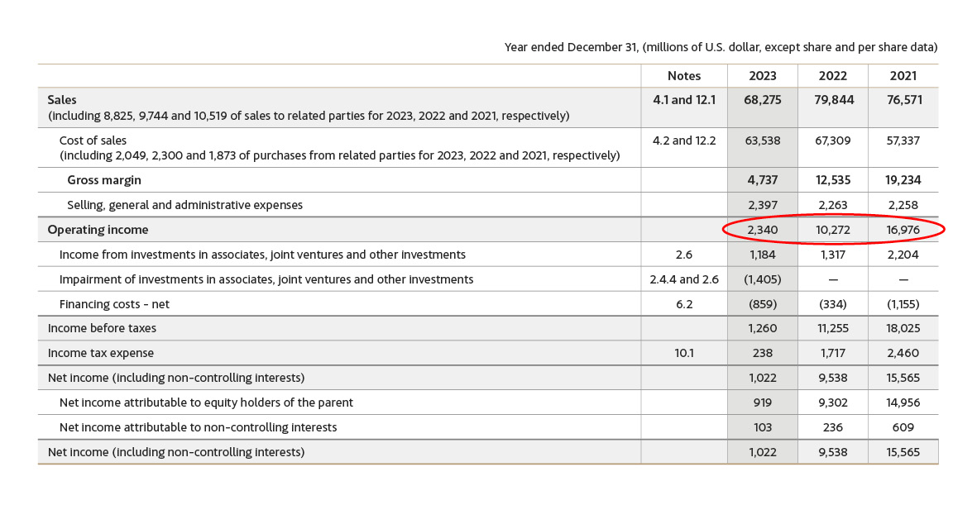
Task: Select the 2023 column header
Action: click(x=762, y=76)
